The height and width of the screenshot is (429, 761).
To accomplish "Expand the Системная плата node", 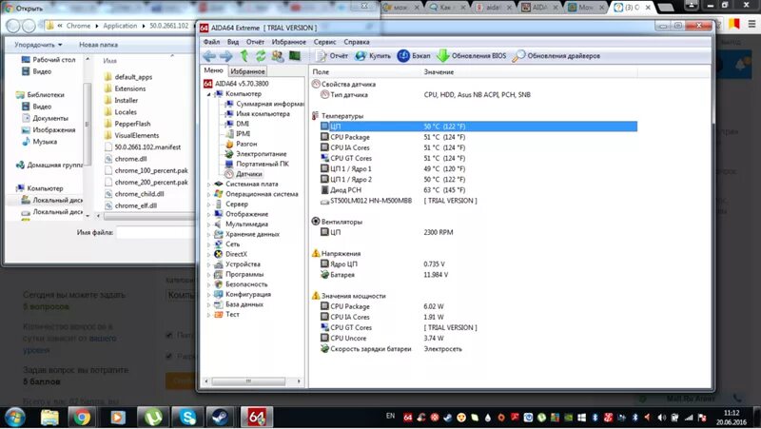I will click(x=209, y=185).
